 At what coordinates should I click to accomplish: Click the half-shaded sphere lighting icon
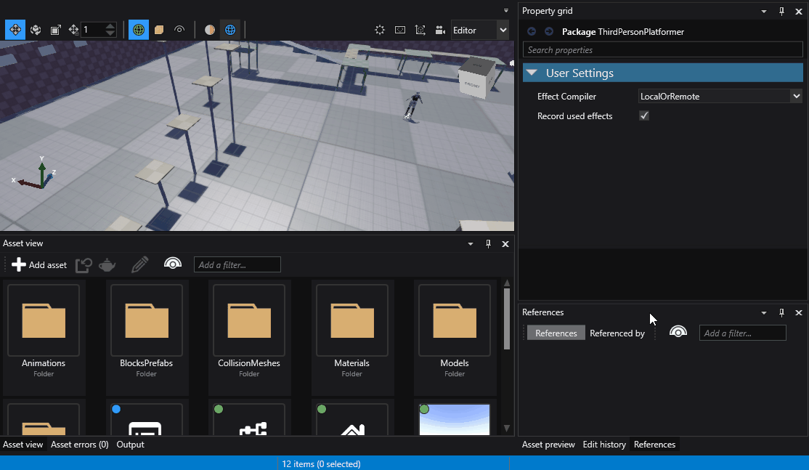tap(209, 30)
